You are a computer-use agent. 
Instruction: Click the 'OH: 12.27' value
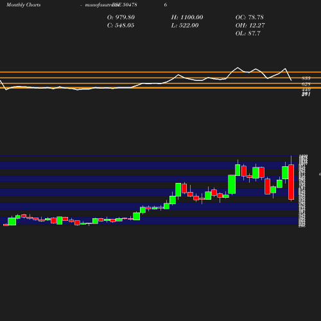[250, 26]
